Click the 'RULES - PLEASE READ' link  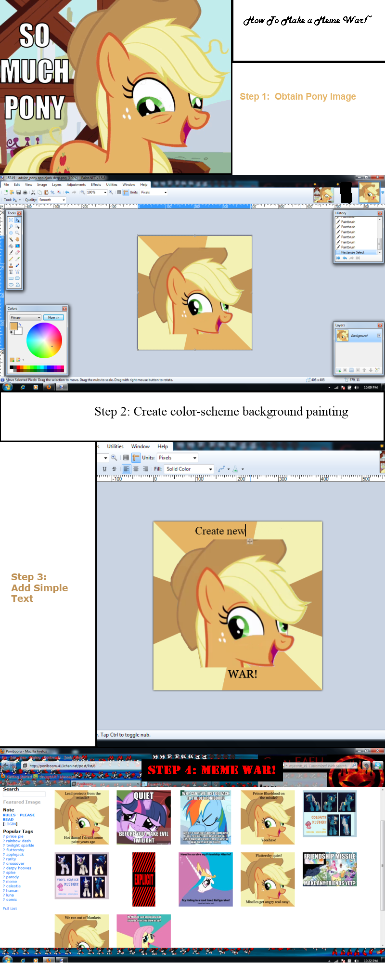pos(19,817)
